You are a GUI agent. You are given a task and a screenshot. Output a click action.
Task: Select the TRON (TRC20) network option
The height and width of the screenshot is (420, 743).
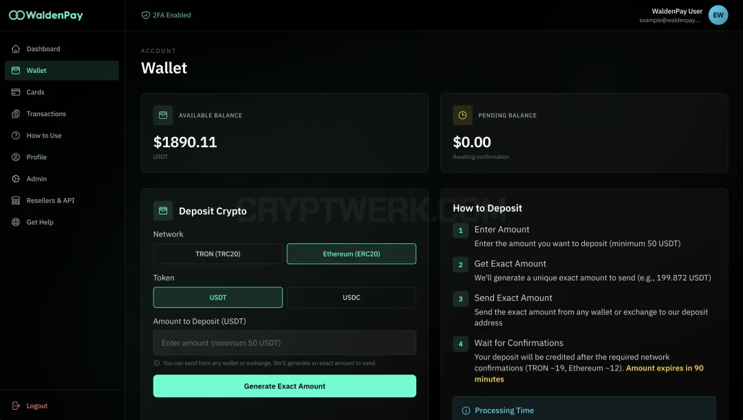point(218,254)
